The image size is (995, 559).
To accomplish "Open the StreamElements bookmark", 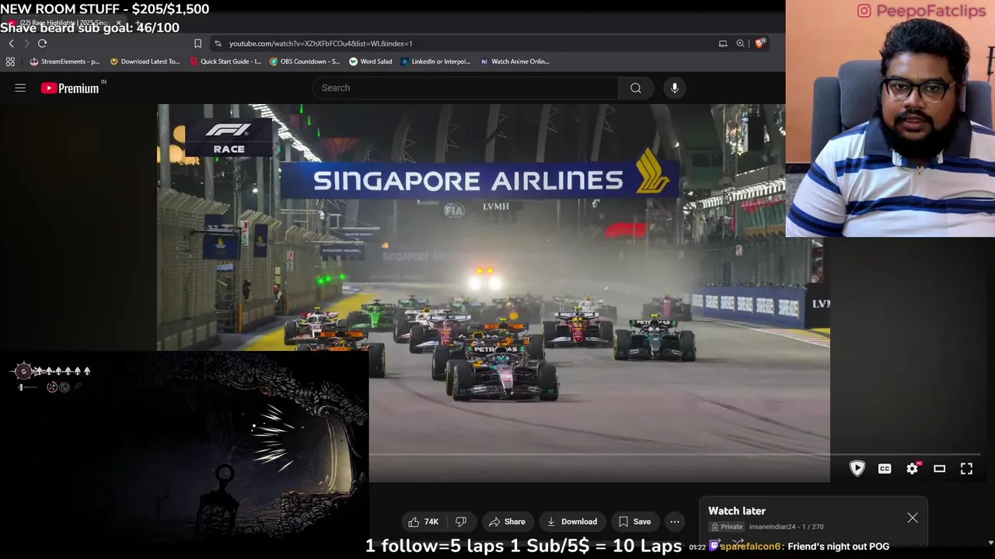I will pos(65,61).
